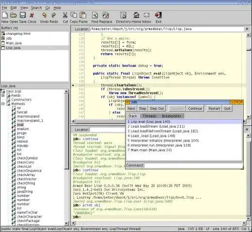Expand the Fields tree node
This screenshot has width=252, height=232.
coord(3,95)
